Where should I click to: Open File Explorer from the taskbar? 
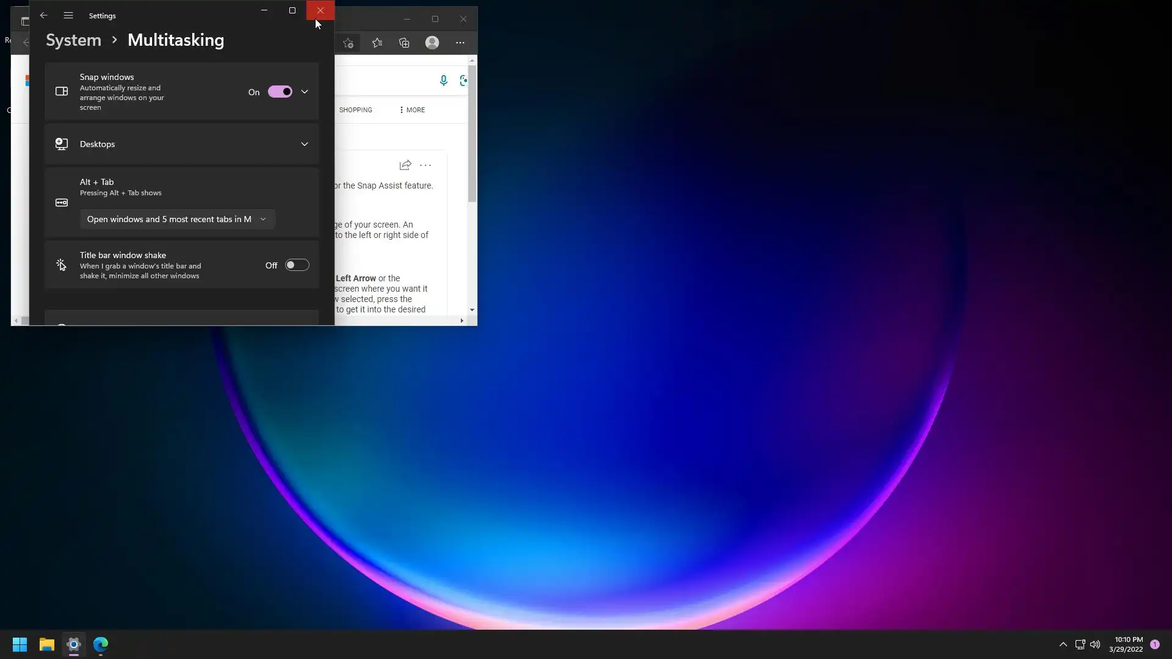47,644
